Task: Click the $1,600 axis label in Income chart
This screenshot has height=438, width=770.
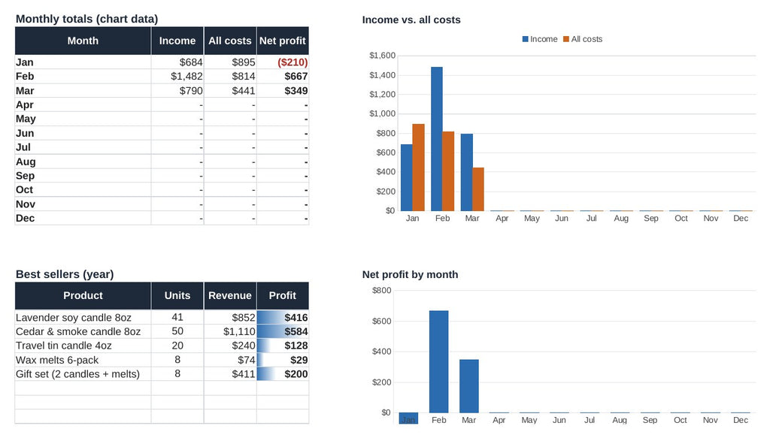Action: point(382,56)
